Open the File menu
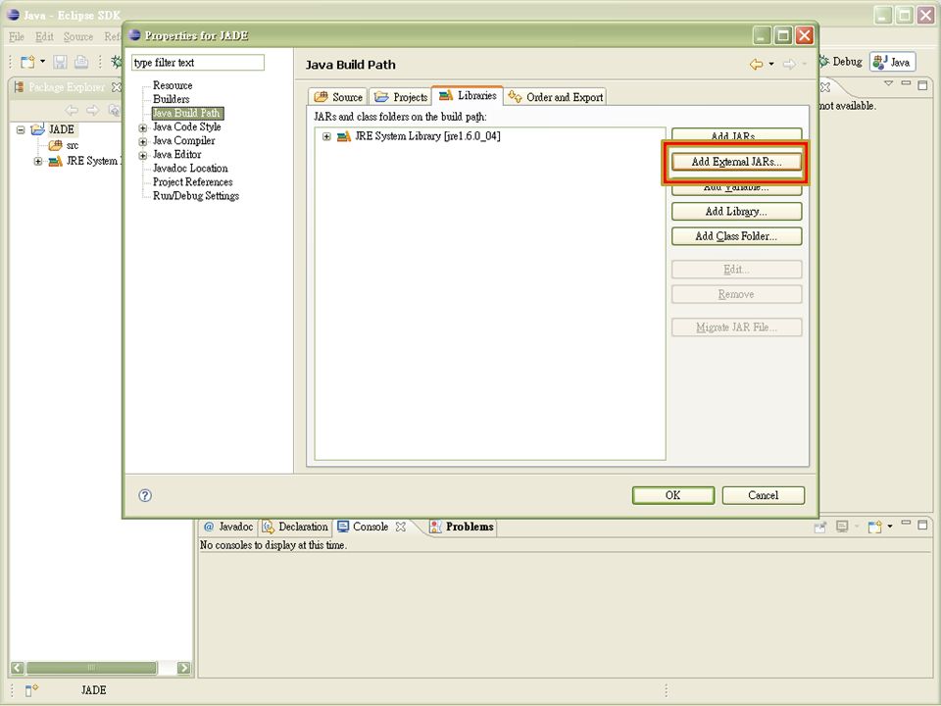The image size is (941, 706). coord(17,36)
